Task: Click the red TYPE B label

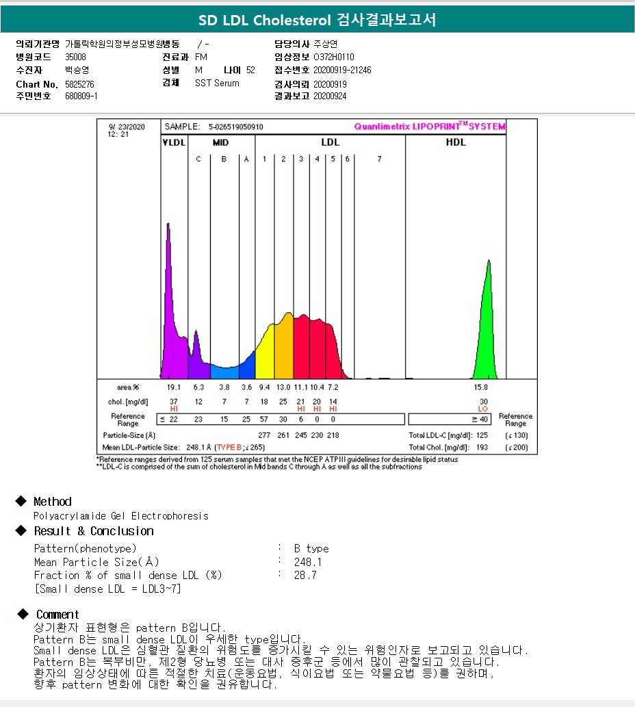Action: coord(229,448)
